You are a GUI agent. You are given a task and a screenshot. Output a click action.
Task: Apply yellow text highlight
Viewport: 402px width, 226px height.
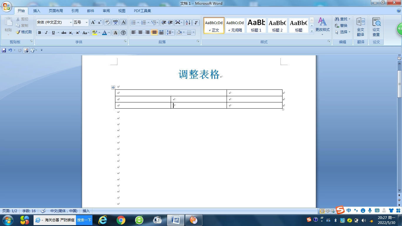94,33
